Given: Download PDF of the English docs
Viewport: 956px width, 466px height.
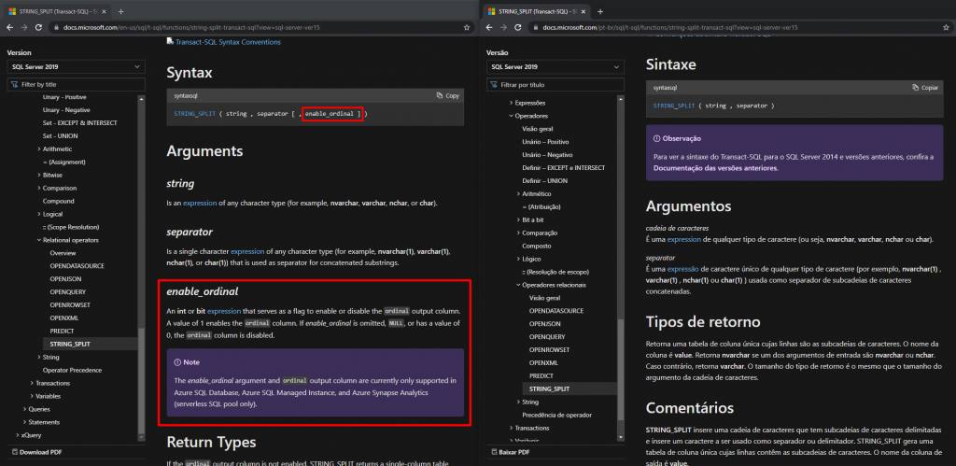Looking at the screenshot, I should tap(36, 452).
